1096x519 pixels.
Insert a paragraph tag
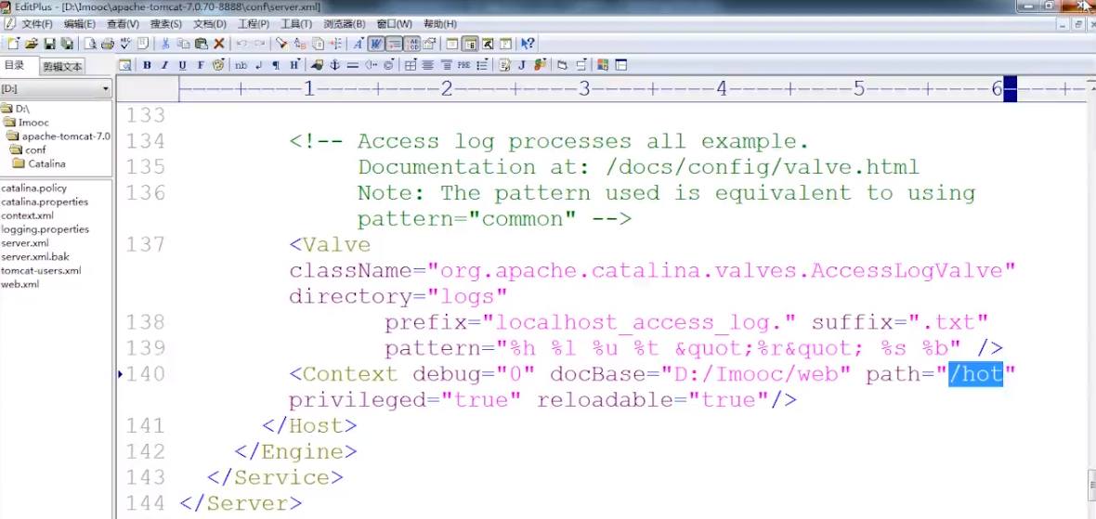(276, 65)
